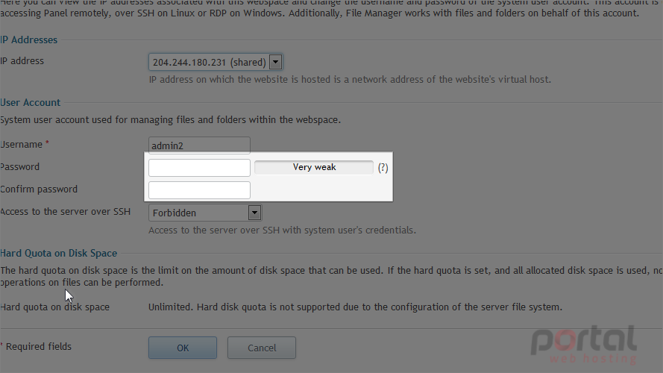Click the IP address label text

click(x=22, y=61)
